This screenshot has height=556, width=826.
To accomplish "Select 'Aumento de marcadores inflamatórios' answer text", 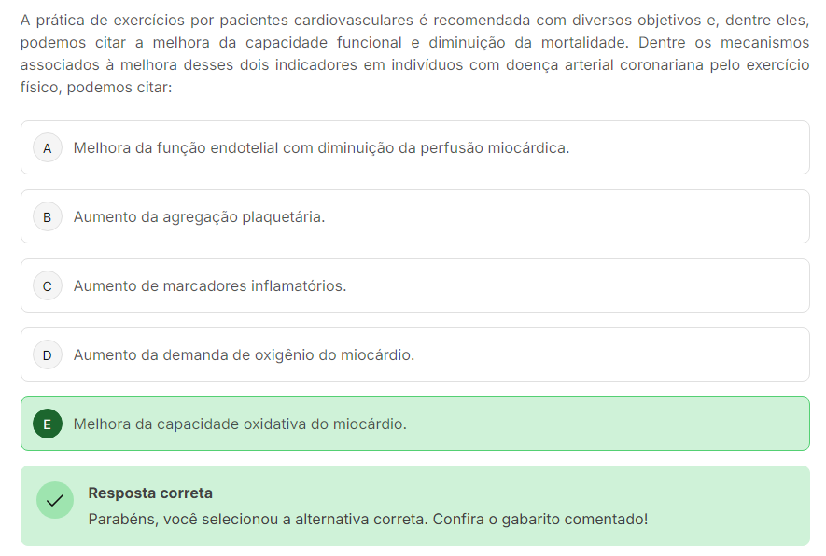I will (210, 285).
